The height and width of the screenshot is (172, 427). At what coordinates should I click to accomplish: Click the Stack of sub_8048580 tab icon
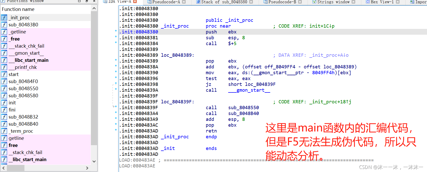[198, 2]
